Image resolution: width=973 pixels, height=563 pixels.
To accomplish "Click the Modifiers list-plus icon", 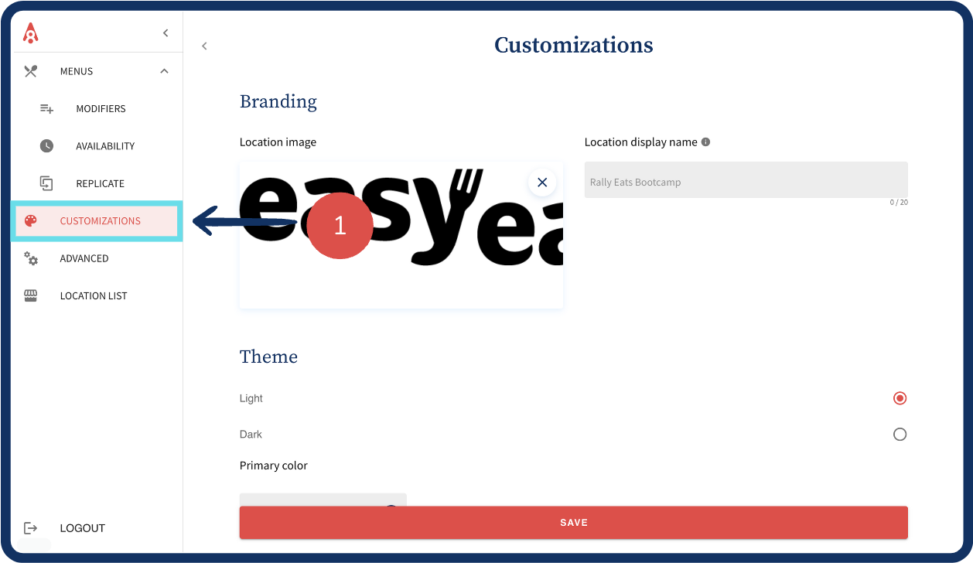I will pos(46,109).
